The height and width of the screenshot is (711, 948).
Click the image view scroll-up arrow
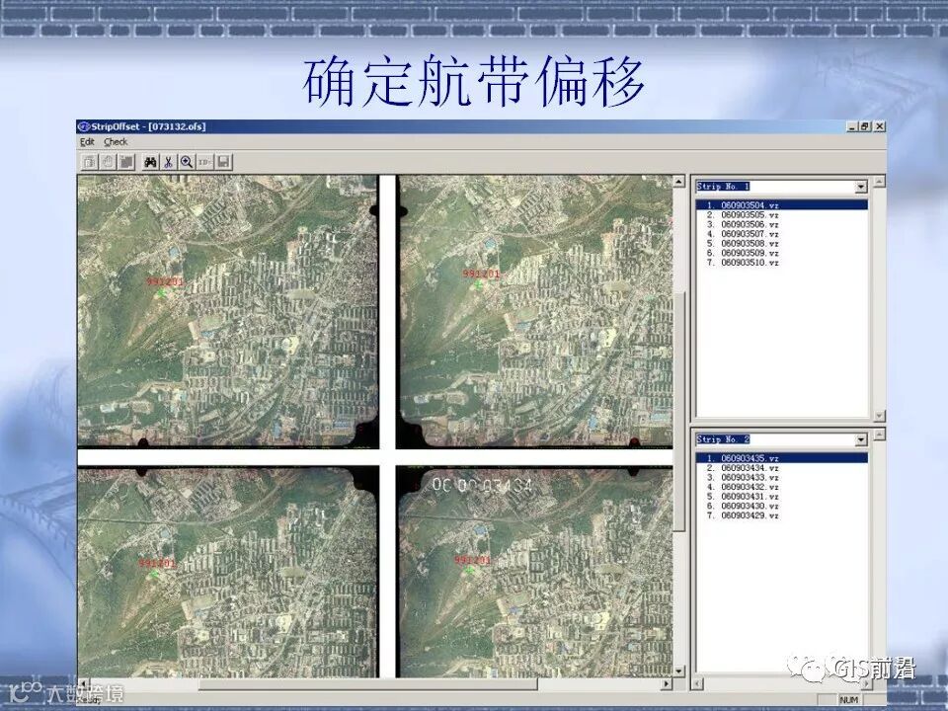tap(679, 182)
